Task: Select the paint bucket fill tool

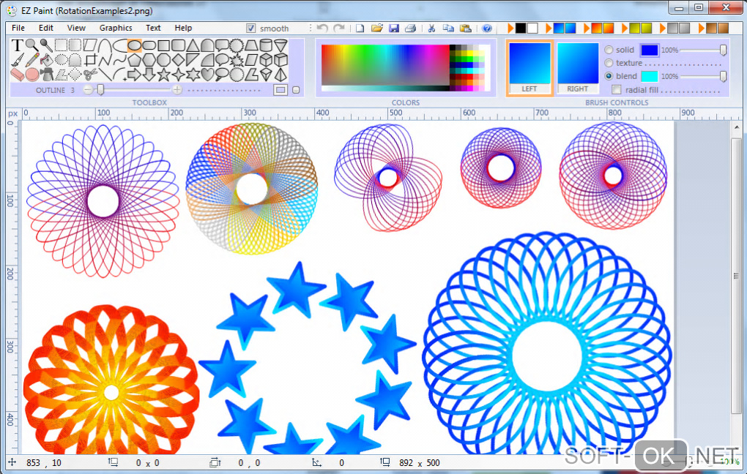Action: click(47, 61)
